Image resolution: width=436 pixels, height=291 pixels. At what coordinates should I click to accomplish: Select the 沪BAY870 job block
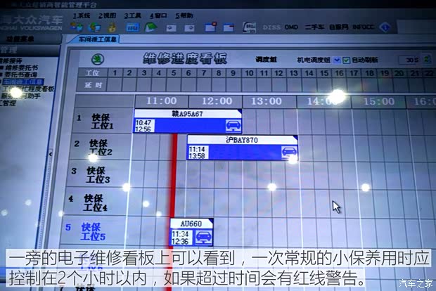[x=242, y=148]
